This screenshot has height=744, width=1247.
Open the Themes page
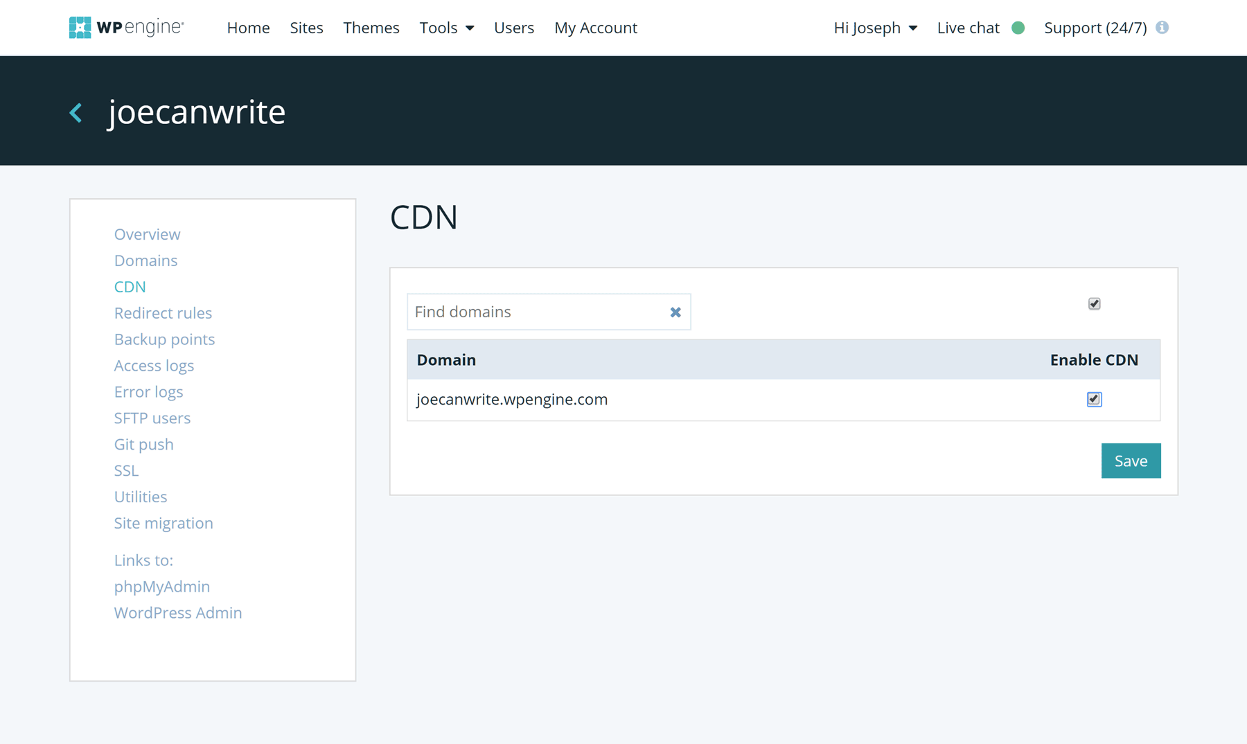click(x=371, y=28)
